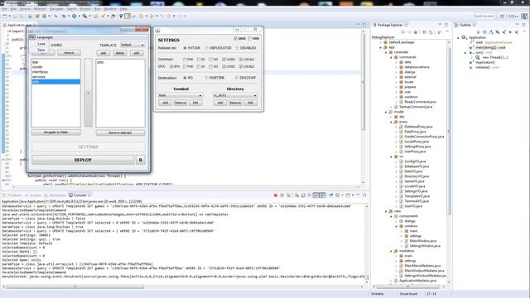The image size is (530, 298).
Task: Open the Languages menu in deployer window
Action: (x=45, y=37)
